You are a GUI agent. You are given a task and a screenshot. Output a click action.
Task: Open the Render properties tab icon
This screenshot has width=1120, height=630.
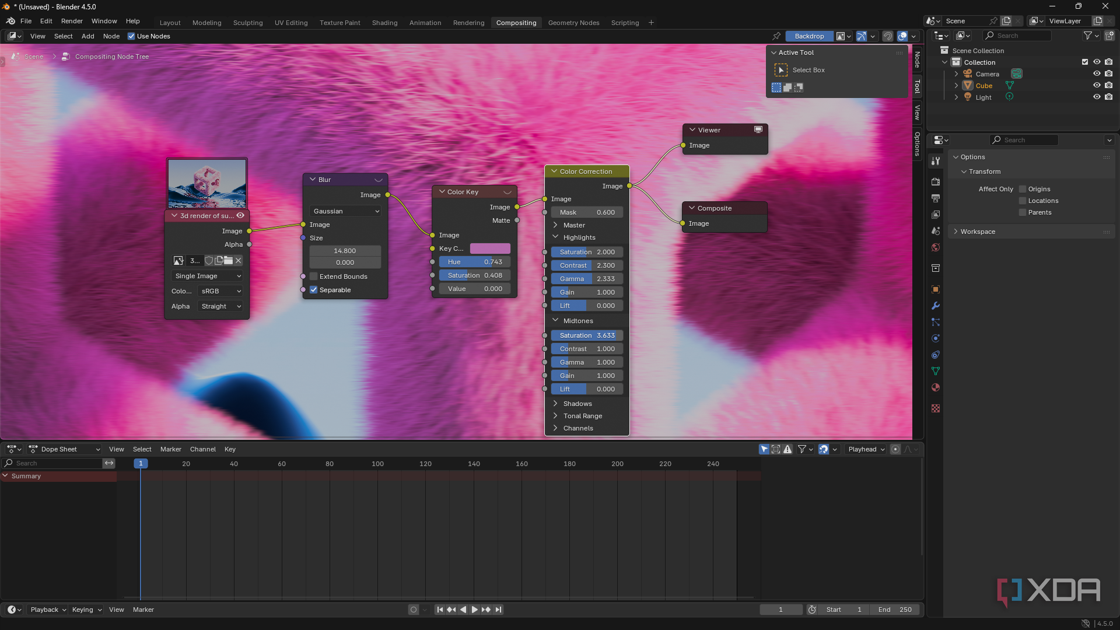936,182
